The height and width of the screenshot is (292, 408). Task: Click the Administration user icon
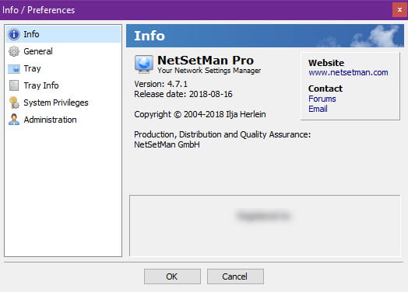coord(14,120)
